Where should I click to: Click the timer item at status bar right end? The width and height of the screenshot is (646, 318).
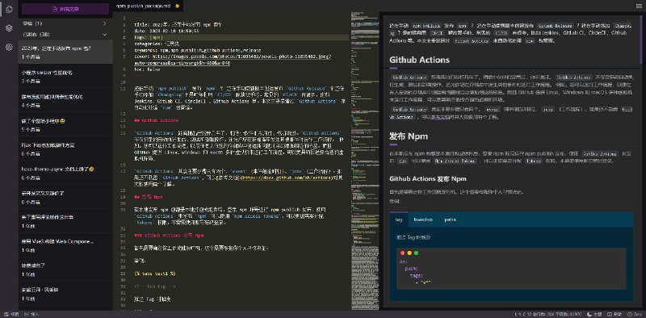[x=635, y=314]
